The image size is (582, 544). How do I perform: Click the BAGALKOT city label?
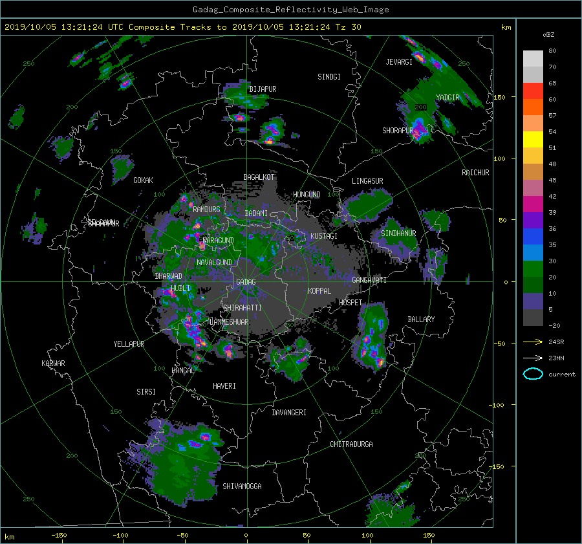click(x=259, y=177)
